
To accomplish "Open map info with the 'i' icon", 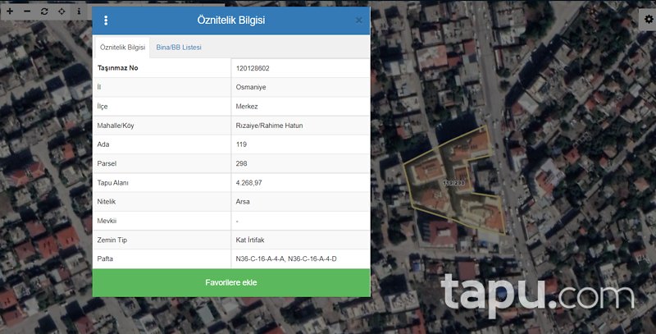I will [79, 11].
